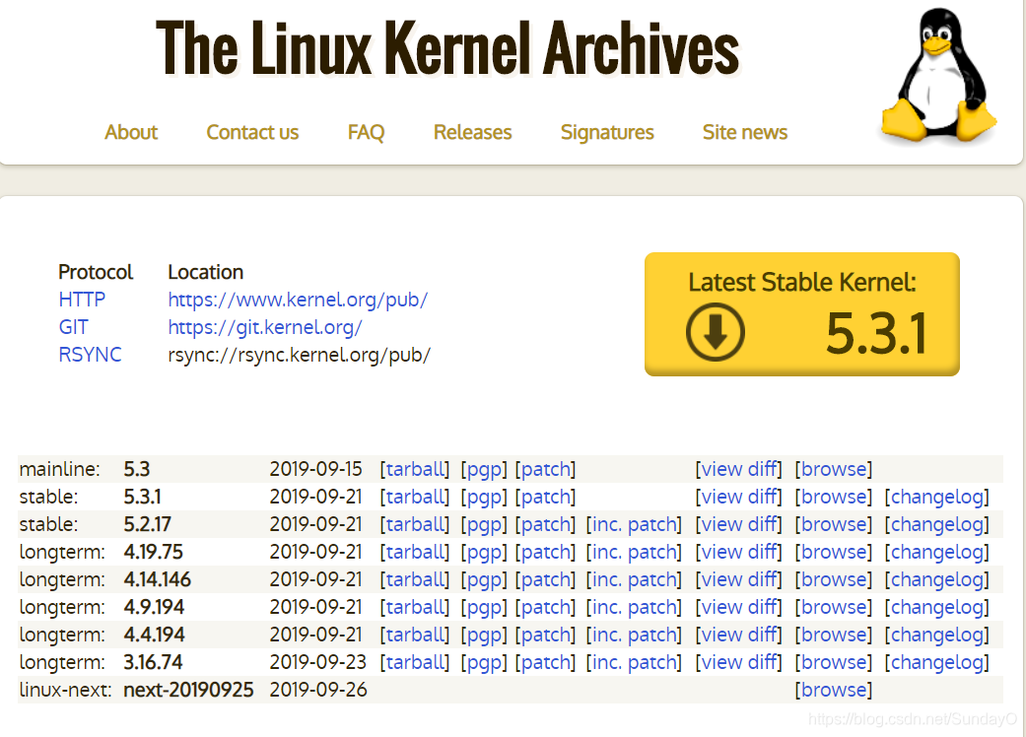Download tarball for longterm 4.4.194

pos(415,634)
